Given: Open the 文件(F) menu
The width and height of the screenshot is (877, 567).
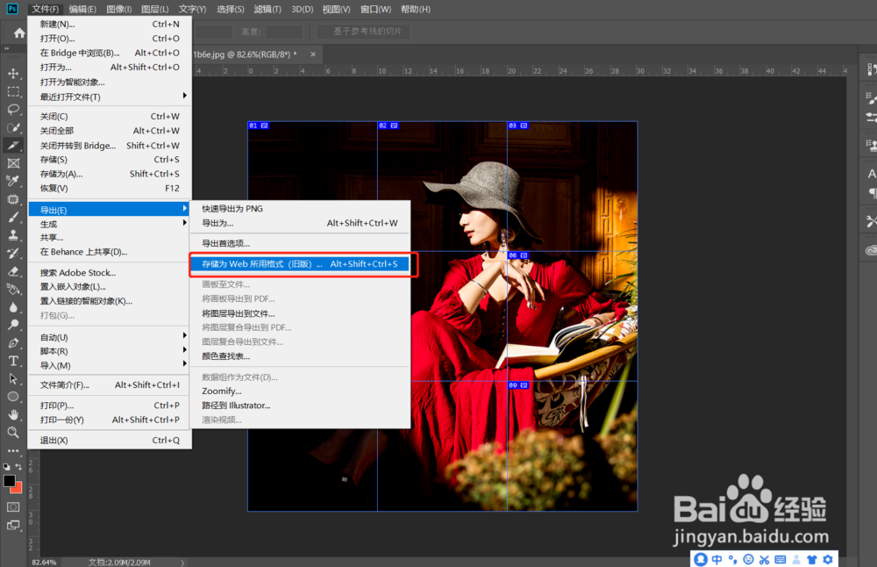Looking at the screenshot, I should (46, 10).
